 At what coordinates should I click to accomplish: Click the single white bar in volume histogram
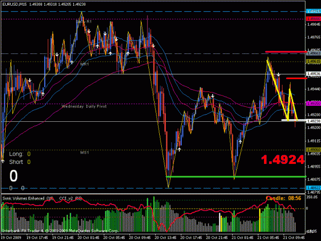point(220,223)
